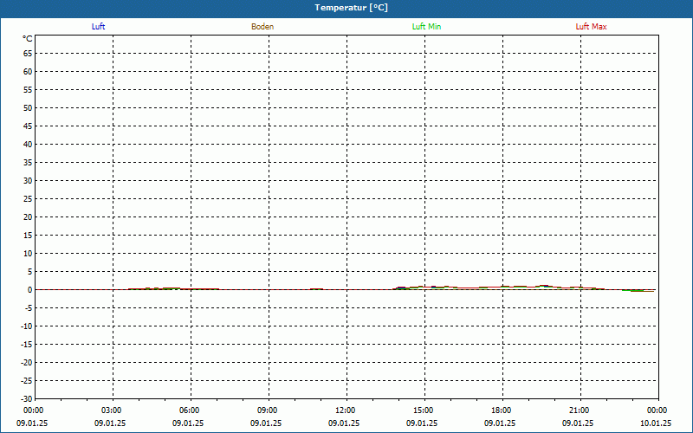Screen dimensions: 693x433
Task: Click the 25 y-axis value
Action: [29, 199]
